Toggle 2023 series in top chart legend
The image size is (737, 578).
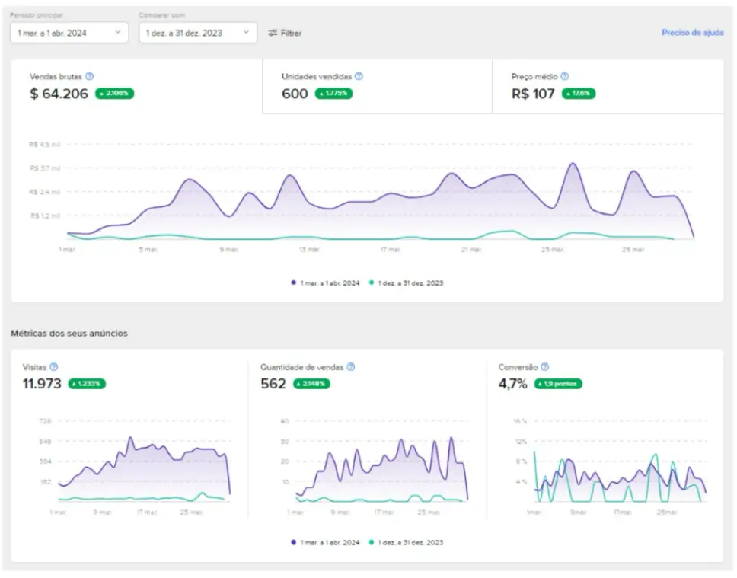point(406,283)
